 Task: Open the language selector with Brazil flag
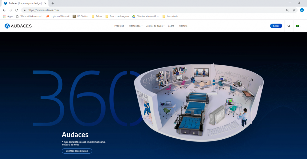click(298, 26)
